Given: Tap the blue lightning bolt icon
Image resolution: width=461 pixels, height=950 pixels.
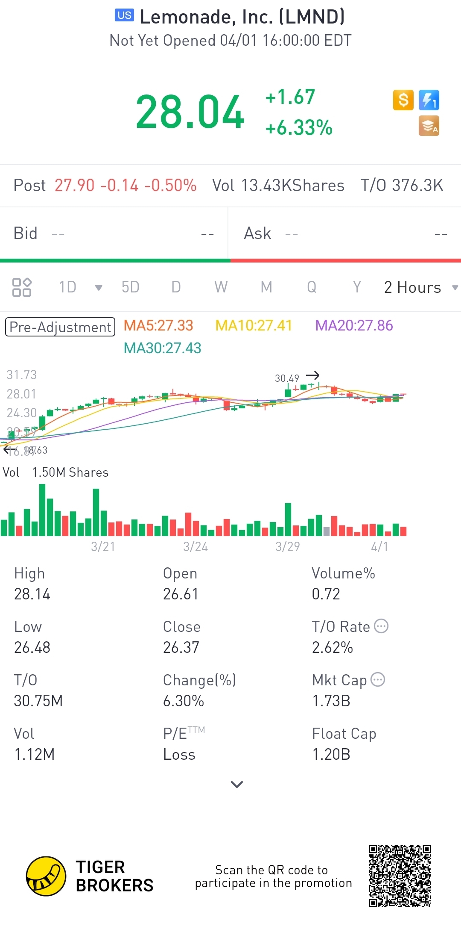Looking at the screenshot, I should [429, 100].
